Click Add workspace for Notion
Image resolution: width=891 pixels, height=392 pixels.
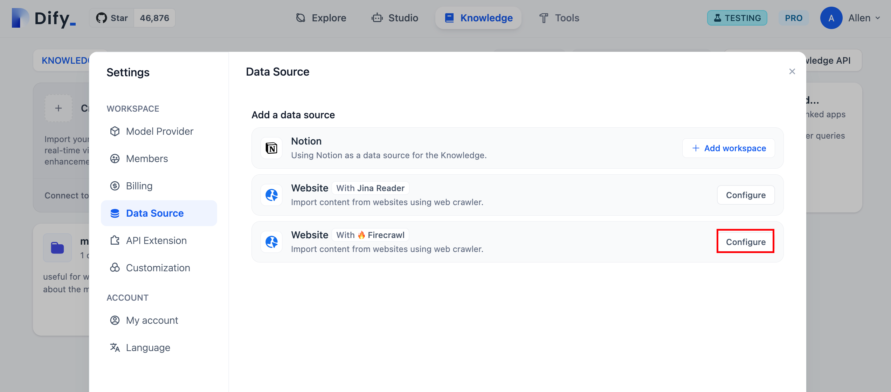(x=728, y=148)
